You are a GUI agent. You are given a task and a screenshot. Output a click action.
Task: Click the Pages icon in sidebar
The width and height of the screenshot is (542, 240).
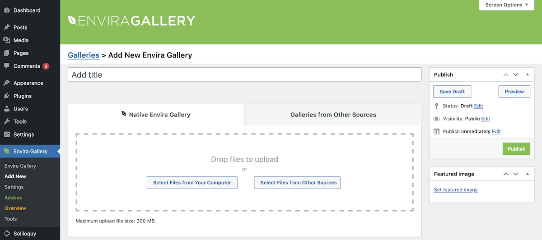[x=7, y=53]
